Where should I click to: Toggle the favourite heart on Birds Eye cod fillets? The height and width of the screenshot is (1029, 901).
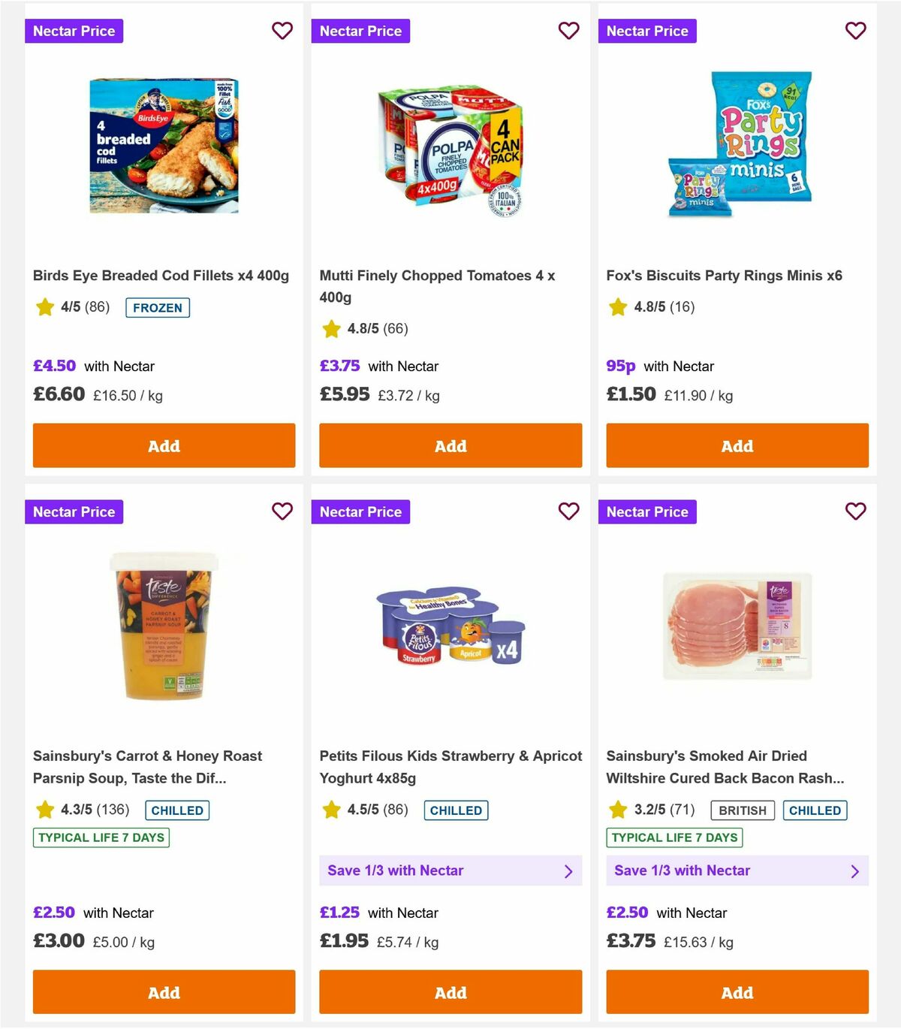coord(282,31)
